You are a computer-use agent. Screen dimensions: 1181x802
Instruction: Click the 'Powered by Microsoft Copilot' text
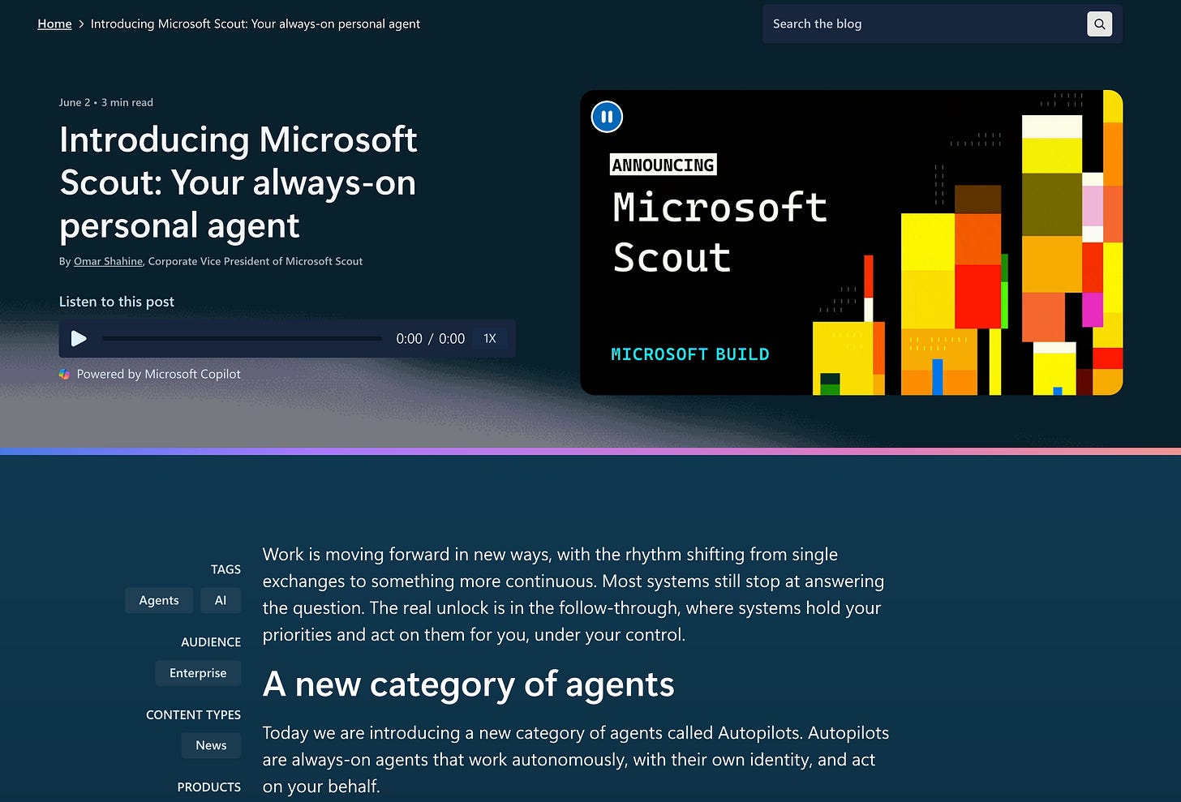tap(159, 374)
